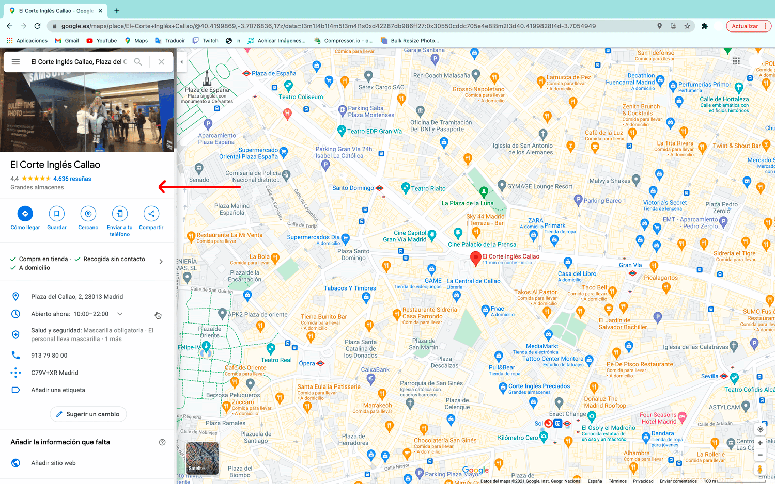Zoom out the map with minus

tap(760, 455)
